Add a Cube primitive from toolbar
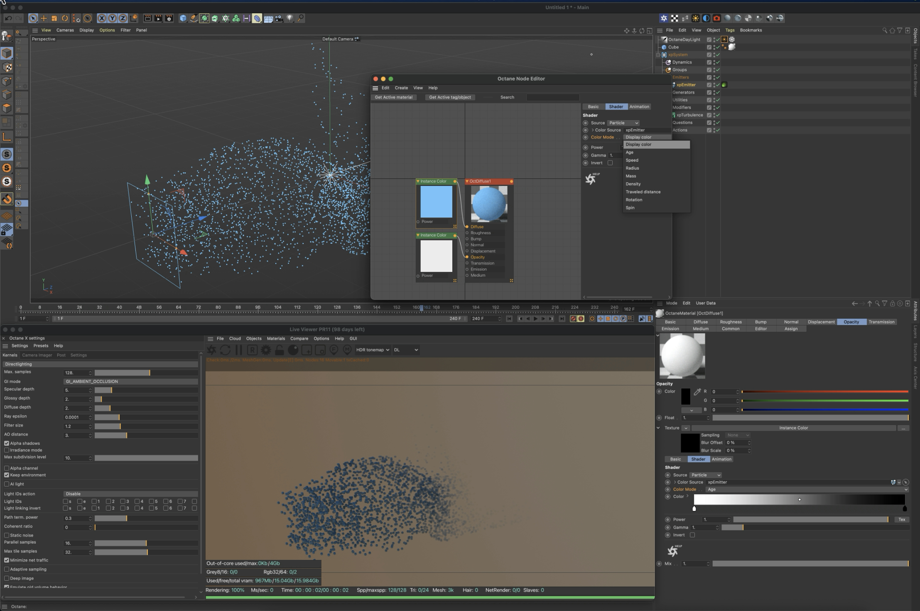 point(183,18)
